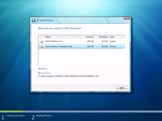The image size is (162, 121).
Task: Select Disk 0 Partition 2 Windows 7 (E:)
Action: point(81,47)
